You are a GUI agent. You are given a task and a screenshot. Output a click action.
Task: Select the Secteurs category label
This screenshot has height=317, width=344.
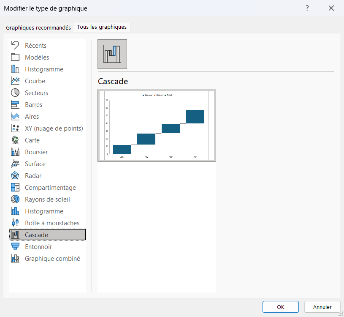click(36, 93)
